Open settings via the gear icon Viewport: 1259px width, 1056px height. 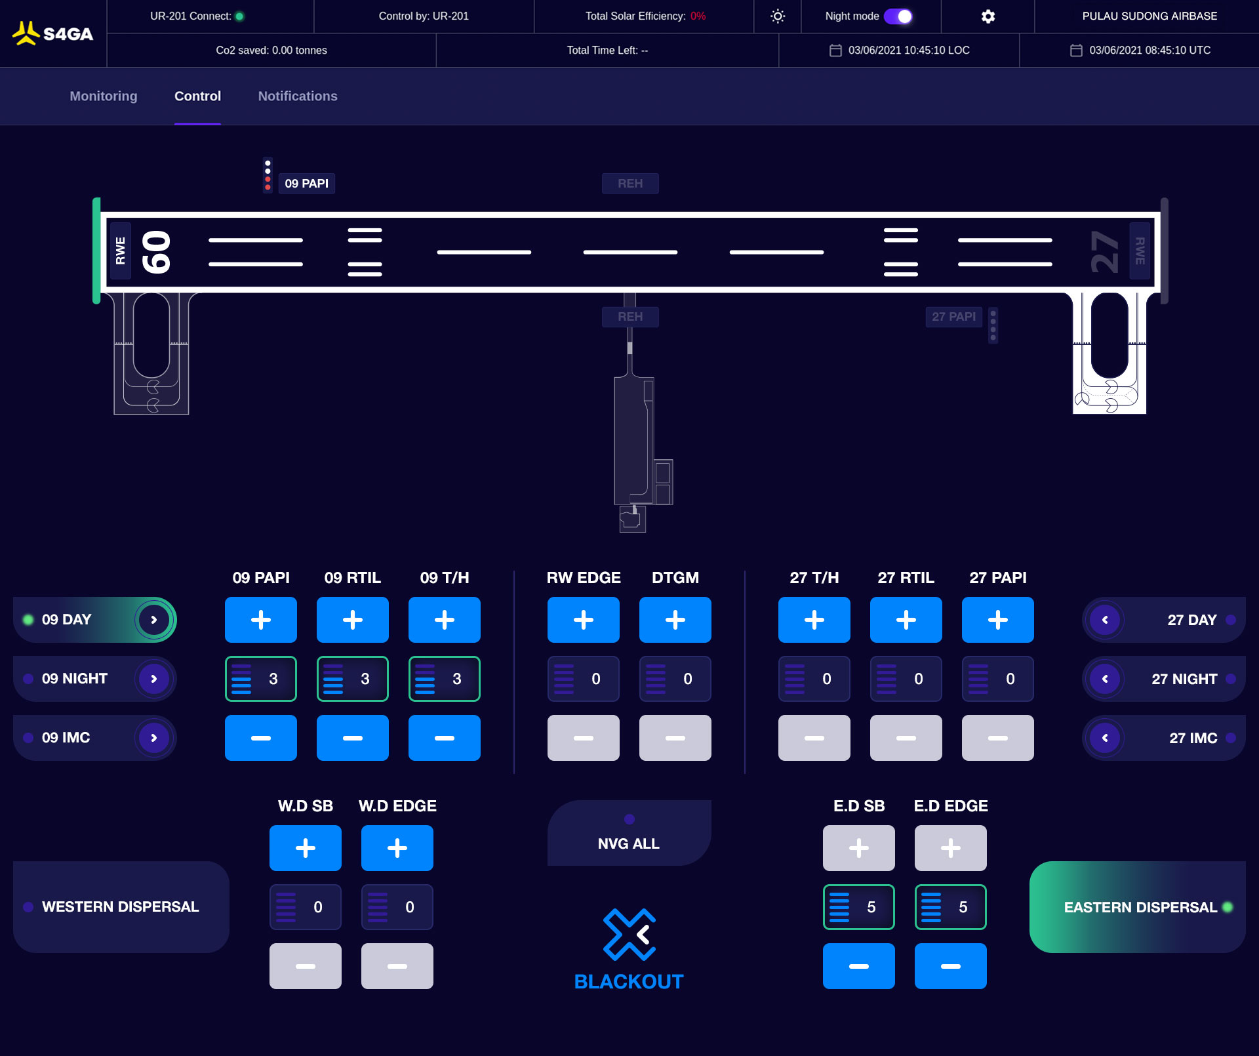pyautogui.click(x=988, y=16)
